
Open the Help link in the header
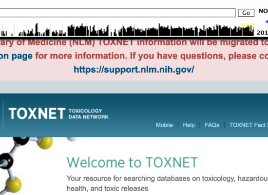[x=189, y=125]
